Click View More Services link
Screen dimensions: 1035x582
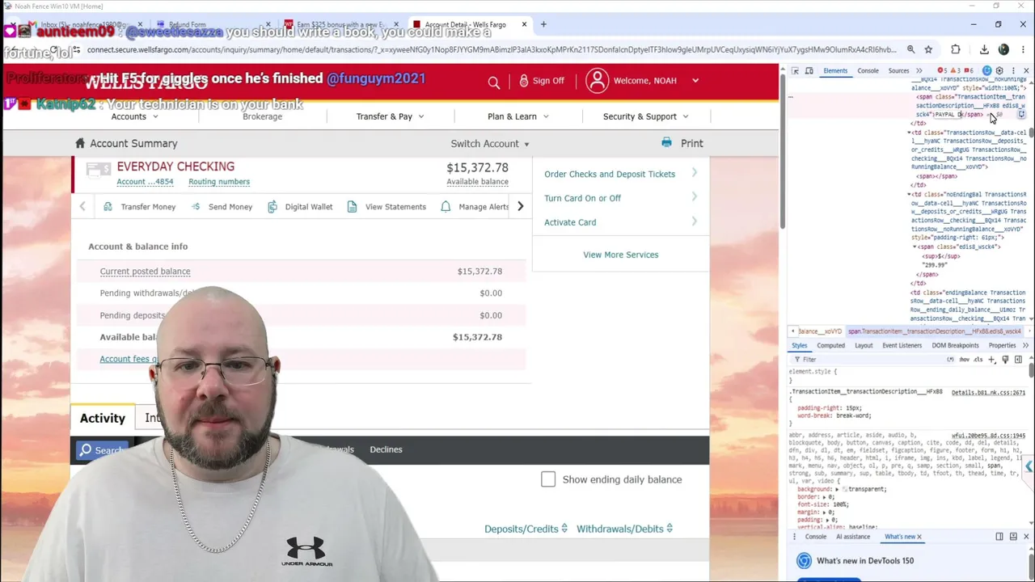point(620,255)
